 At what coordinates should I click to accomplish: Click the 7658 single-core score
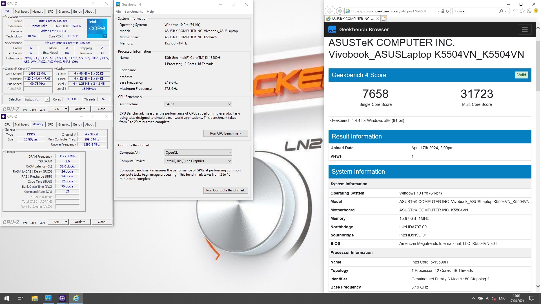point(375,94)
